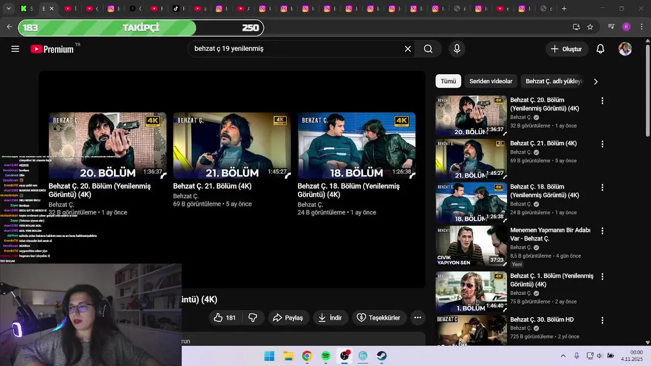This screenshot has width=651, height=366.
Task: Open Spotify from the taskbar
Action: click(x=325, y=356)
